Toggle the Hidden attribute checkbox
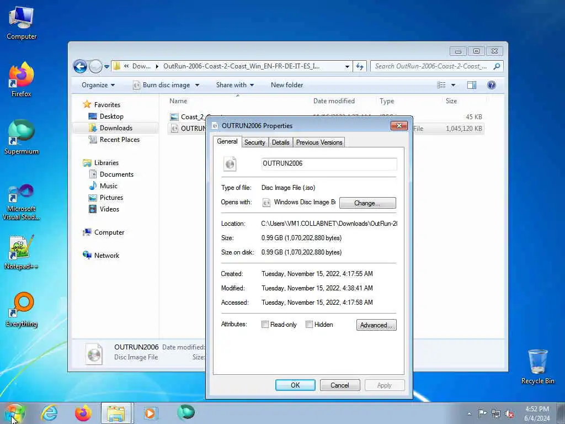 point(309,325)
